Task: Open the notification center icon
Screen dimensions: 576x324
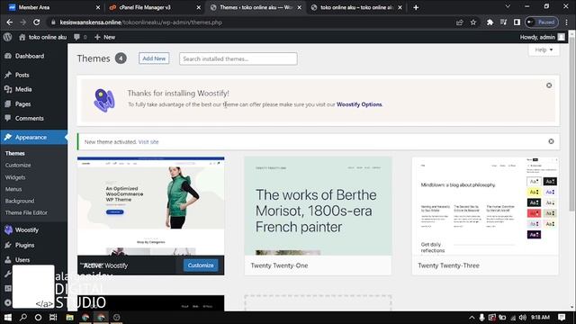Action: [x=562, y=318]
